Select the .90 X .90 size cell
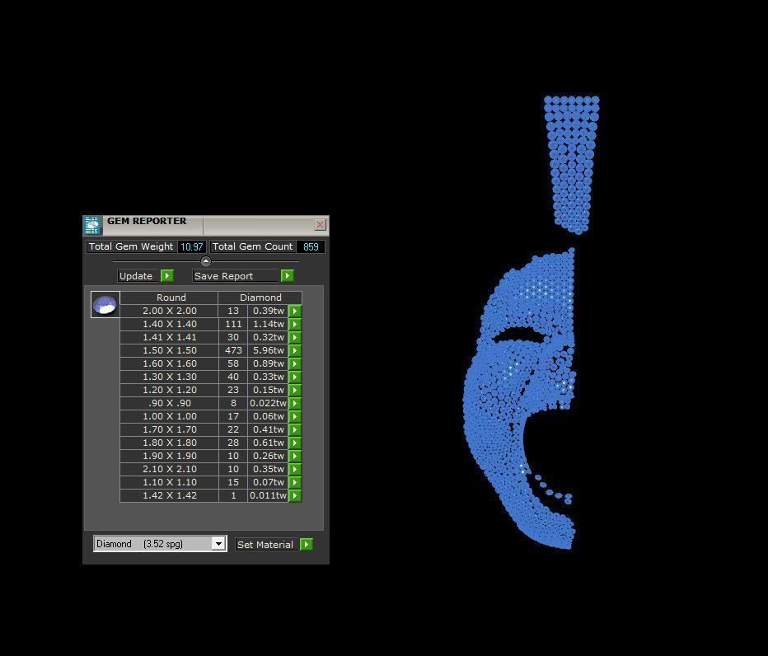 click(169, 403)
